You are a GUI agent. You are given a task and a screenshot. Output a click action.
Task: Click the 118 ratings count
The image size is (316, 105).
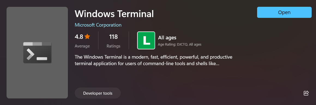click(x=113, y=37)
